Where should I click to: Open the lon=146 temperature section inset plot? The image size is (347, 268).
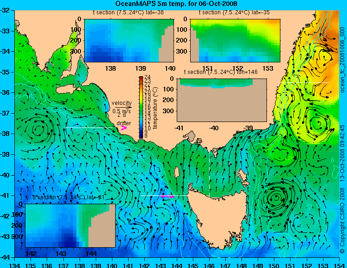(222, 100)
